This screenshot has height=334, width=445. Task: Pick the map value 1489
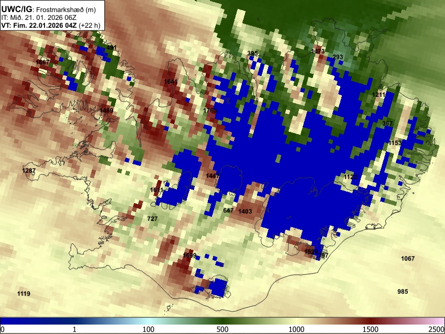(106, 110)
